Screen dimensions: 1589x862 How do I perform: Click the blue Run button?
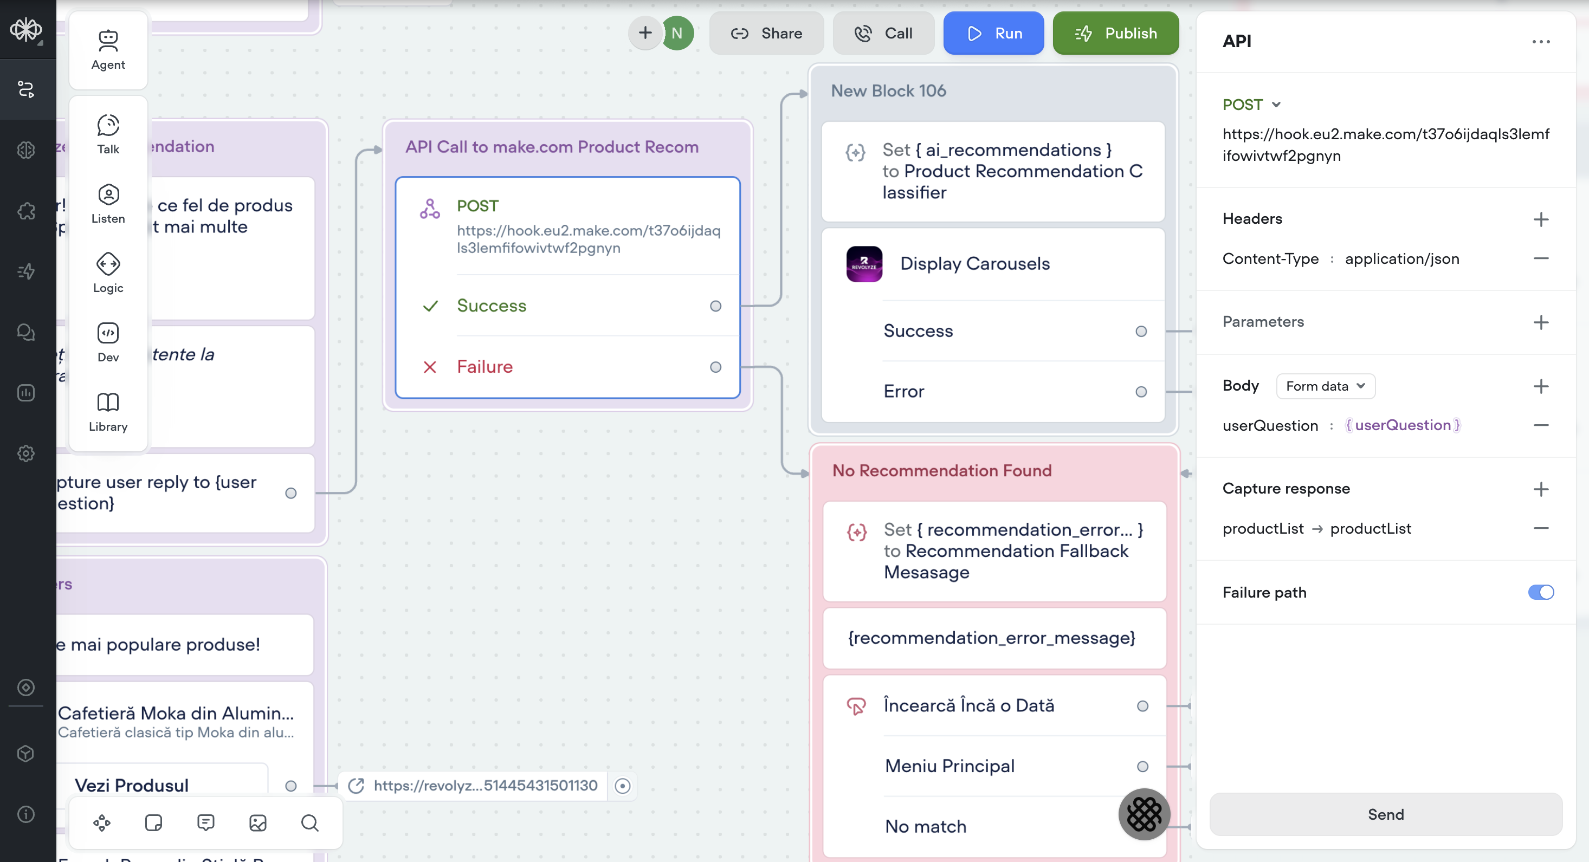click(993, 33)
